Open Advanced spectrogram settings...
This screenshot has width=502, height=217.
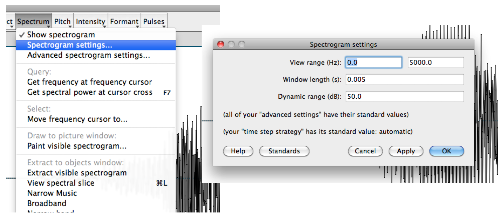[x=96, y=55]
